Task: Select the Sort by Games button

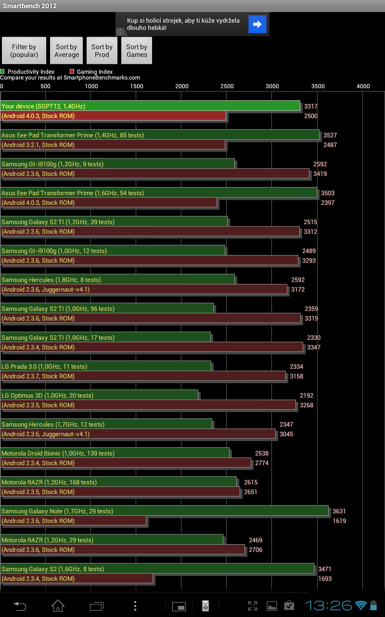Action: (137, 51)
